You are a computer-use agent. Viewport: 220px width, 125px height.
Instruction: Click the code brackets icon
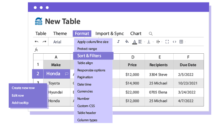(x=174, y=42)
